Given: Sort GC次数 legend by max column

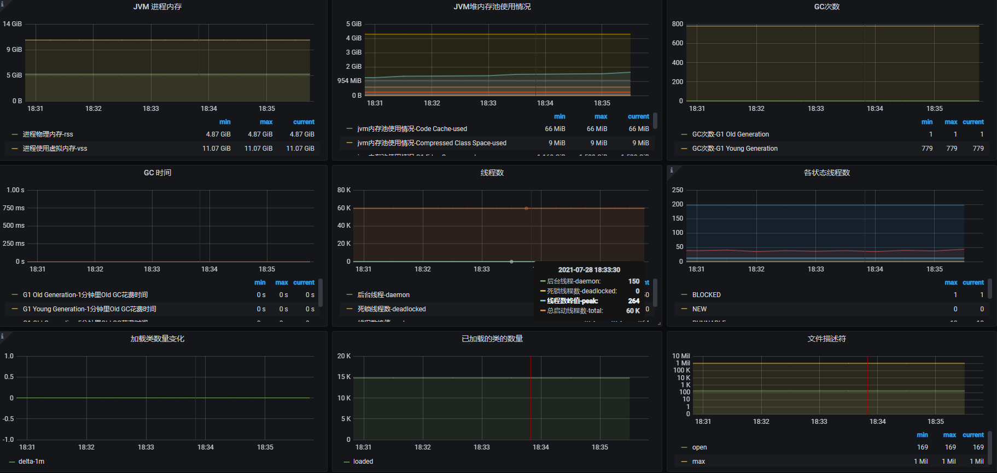Looking at the screenshot, I should click(951, 122).
